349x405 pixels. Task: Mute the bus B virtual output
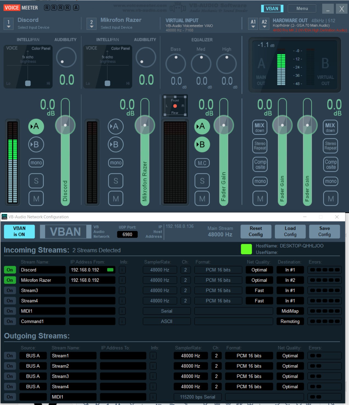click(x=331, y=198)
